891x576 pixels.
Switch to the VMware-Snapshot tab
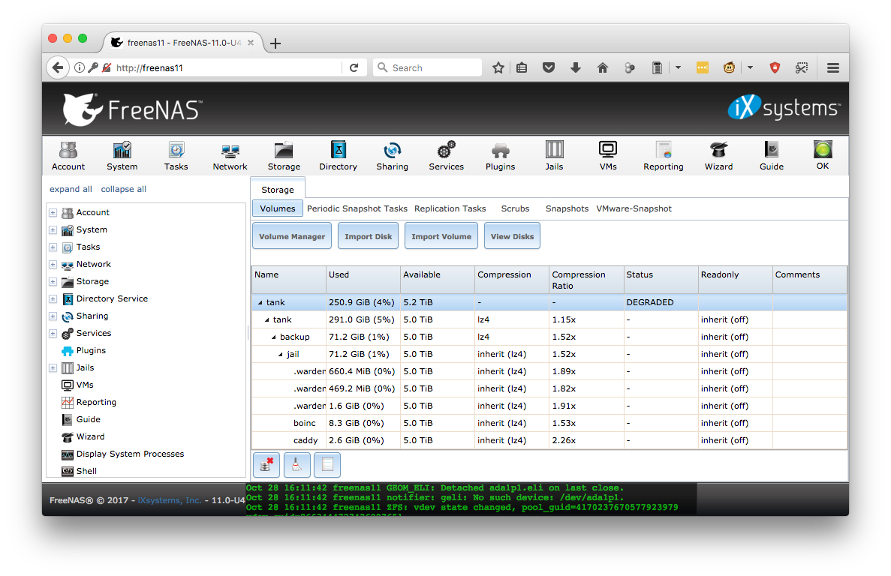634,208
